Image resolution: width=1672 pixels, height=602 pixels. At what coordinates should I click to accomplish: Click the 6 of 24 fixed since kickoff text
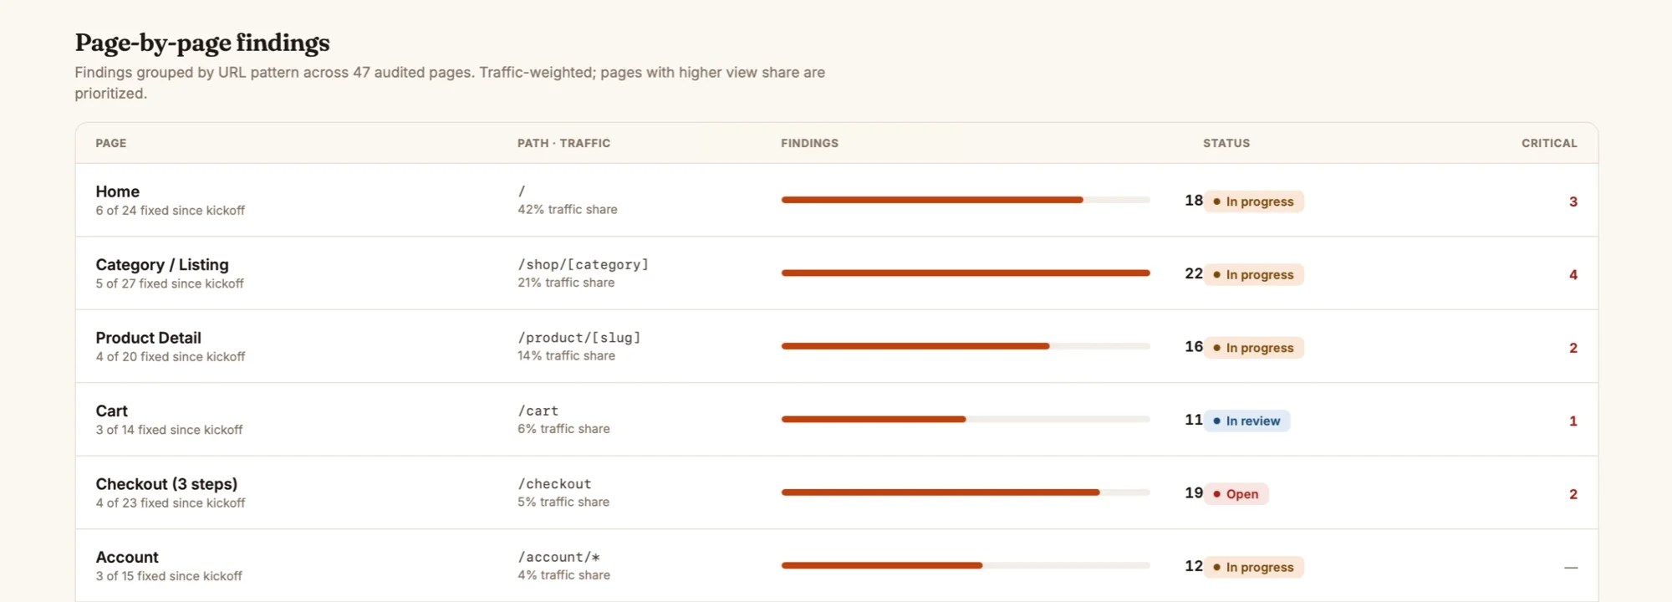tap(170, 211)
